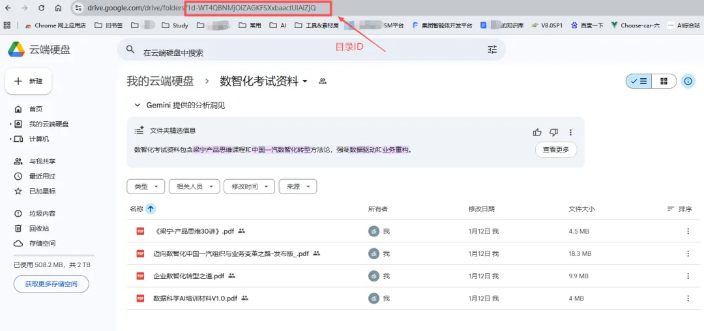The height and width of the screenshot is (331, 704).
Task: Open 数智化考试资料 folder dropdown menu
Action: coord(305,81)
